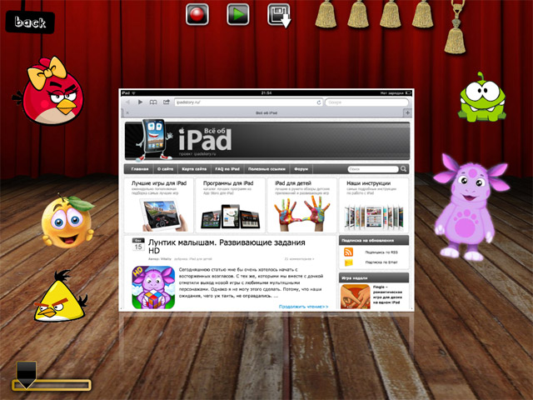Select the purple Luntik character on stage
The image size is (533, 400).
(471, 207)
